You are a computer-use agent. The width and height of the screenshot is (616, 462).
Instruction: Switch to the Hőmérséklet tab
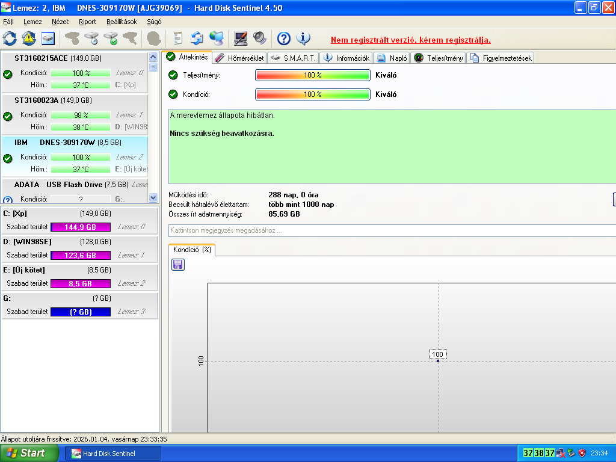[x=239, y=58]
